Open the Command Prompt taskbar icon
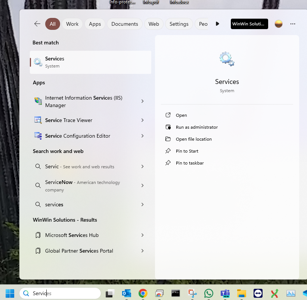 [176, 293]
